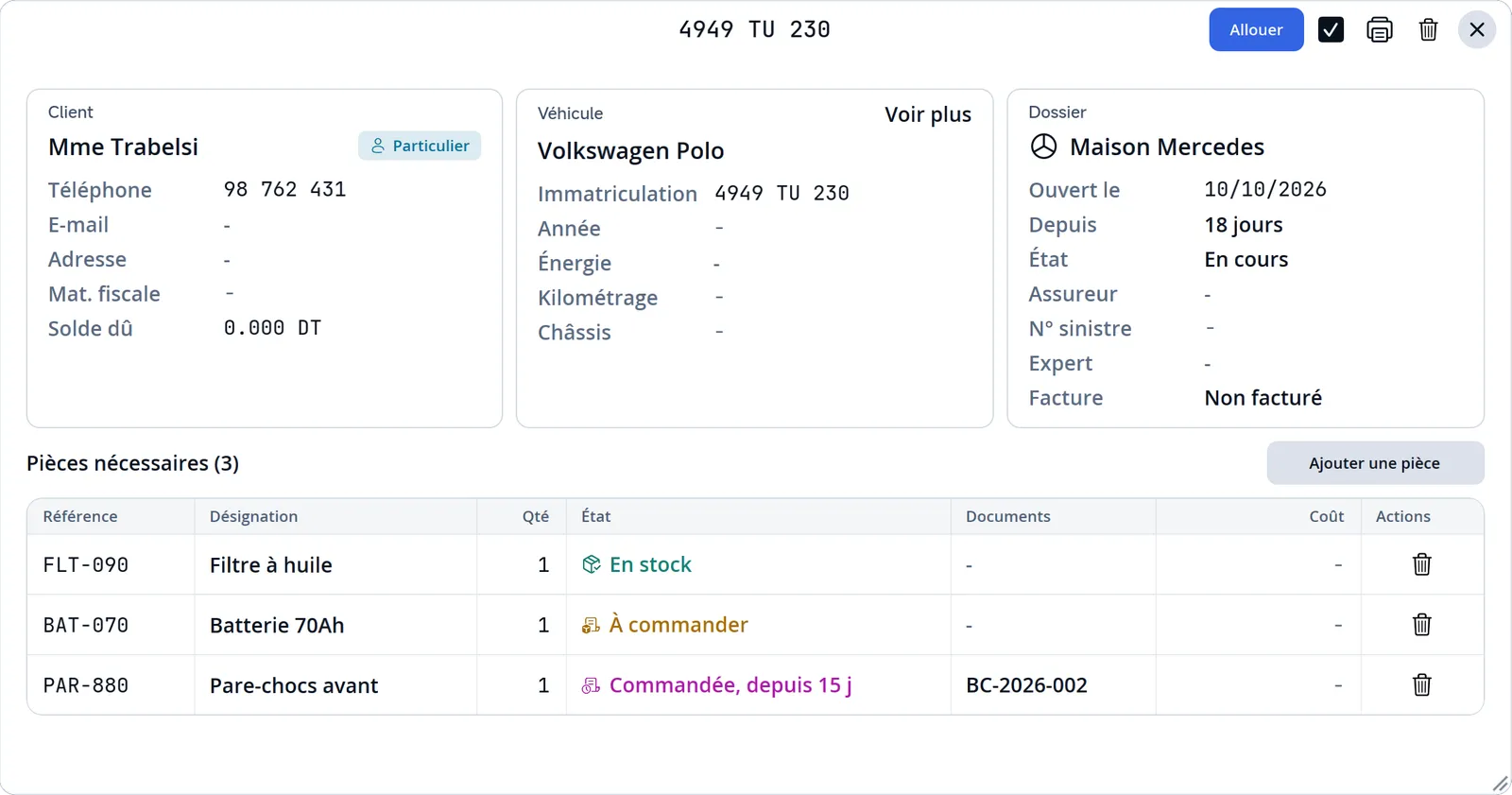The width and height of the screenshot is (1512, 795).
Task: Remove the Batterie 70Ah part
Action: 1422,625
